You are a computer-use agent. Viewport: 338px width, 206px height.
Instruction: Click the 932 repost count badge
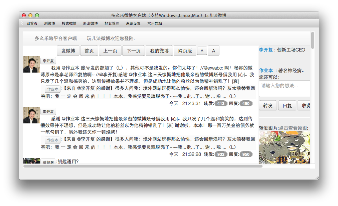[221, 154]
